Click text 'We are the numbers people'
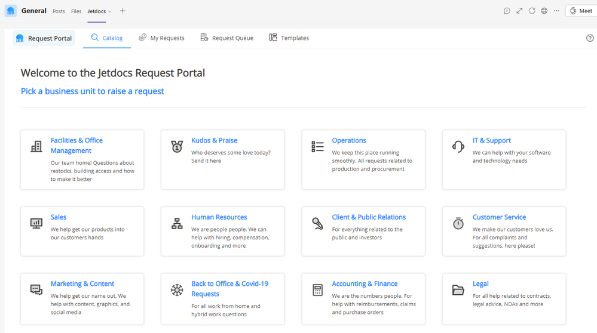The width and height of the screenshot is (597, 333). pyautogui.click(x=367, y=296)
